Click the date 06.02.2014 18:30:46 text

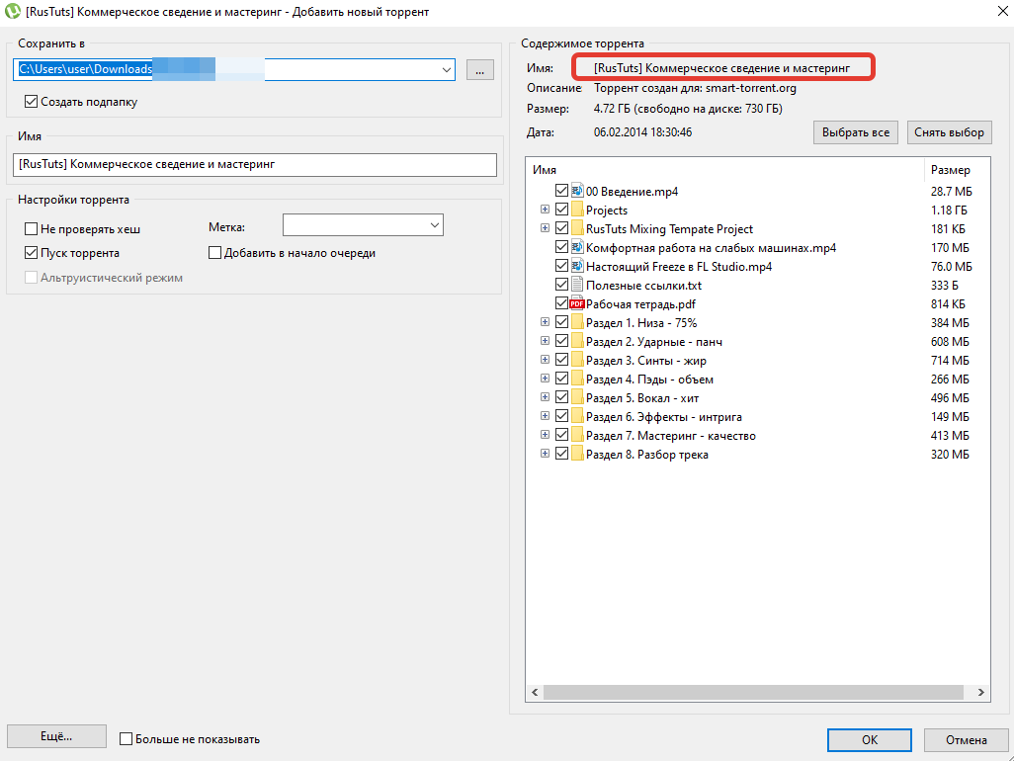642,132
